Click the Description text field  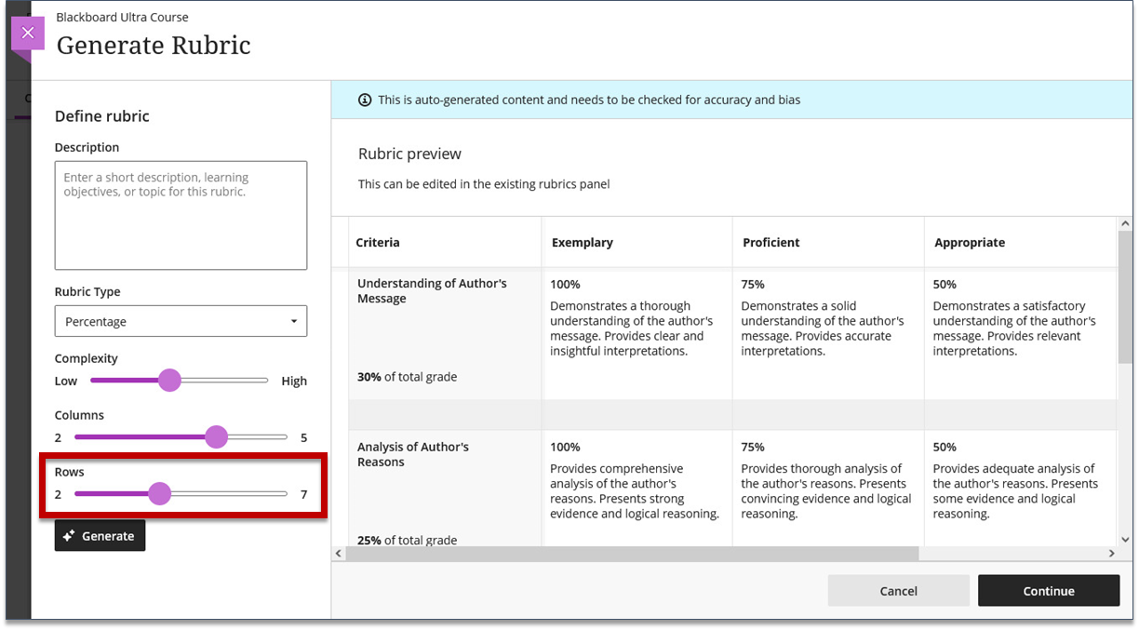click(x=181, y=215)
